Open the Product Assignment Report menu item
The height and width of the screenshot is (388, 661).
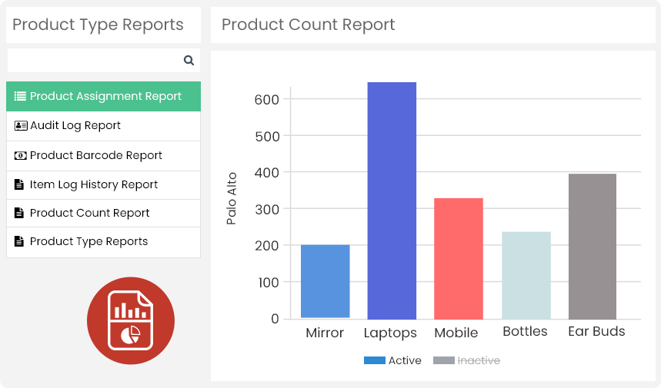coord(105,97)
